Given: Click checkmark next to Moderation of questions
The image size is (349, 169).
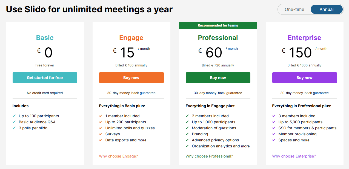Looking at the screenshot, I should click(187, 128).
